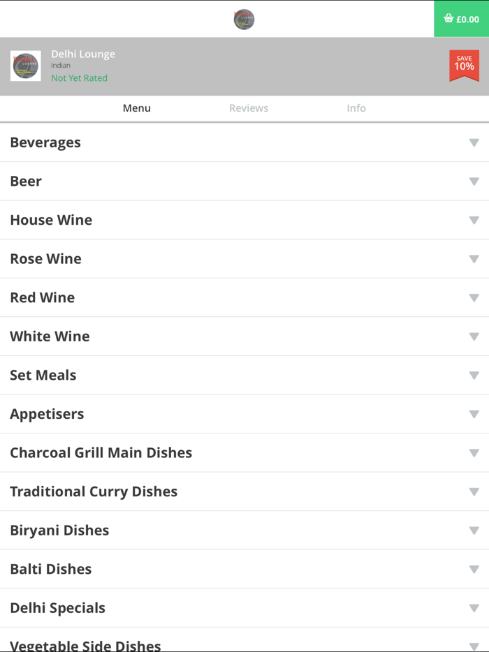Expand the Biryani Dishes arrow
This screenshot has height=652, width=489.
pyautogui.click(x=474, y=531)
